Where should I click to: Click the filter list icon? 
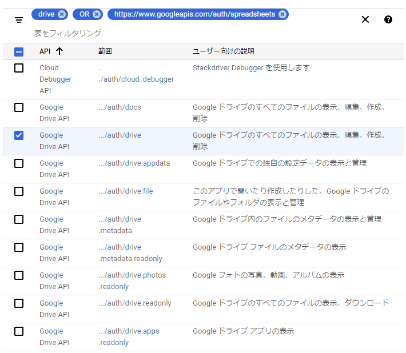tap(19, 20)
